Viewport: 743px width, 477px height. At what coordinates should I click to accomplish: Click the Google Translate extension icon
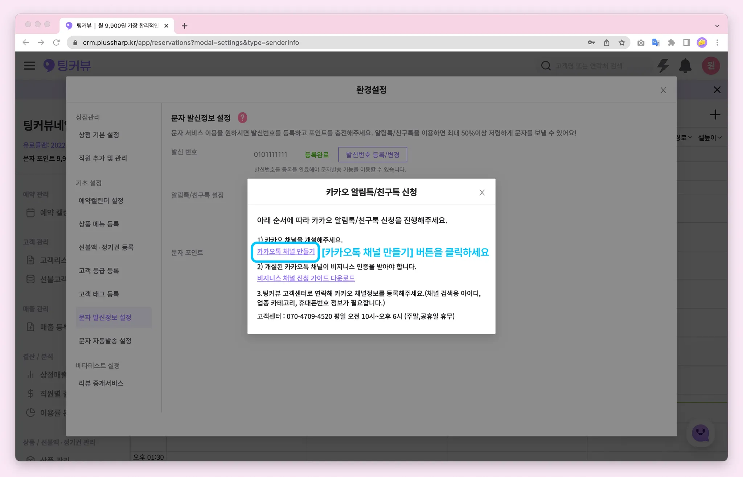[x=656, y=43]
